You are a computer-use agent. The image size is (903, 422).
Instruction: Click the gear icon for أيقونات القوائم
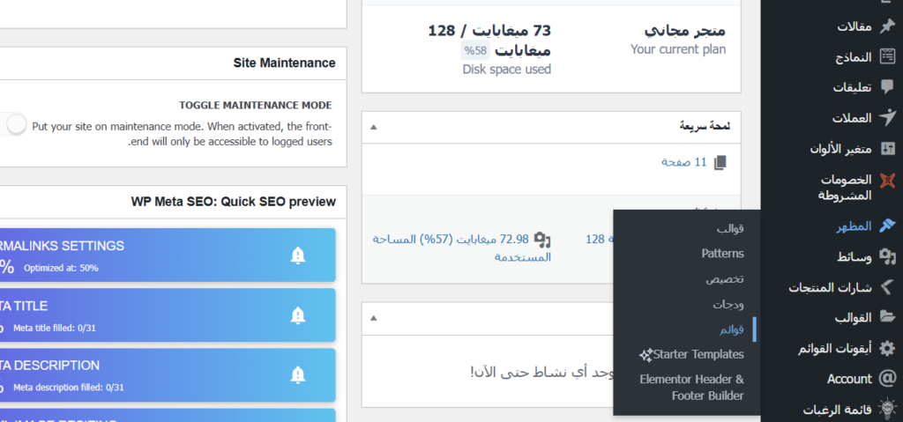[887, 348]
